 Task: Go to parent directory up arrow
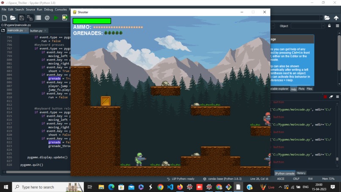336,18
